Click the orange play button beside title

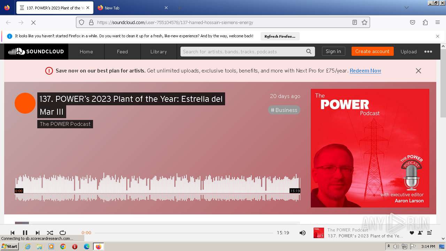25,103
